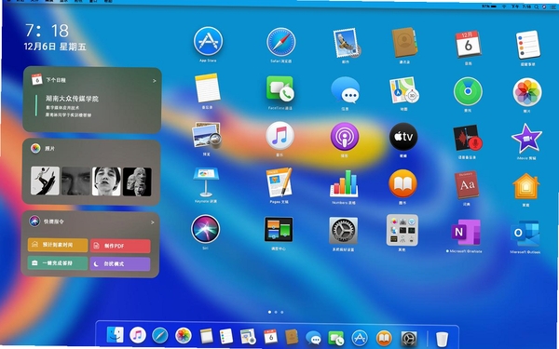Image resolution: width=559 pixels, height=349 pixels.
Task: Switch to the third Launchpad page dot
Action: pos(282,313)
